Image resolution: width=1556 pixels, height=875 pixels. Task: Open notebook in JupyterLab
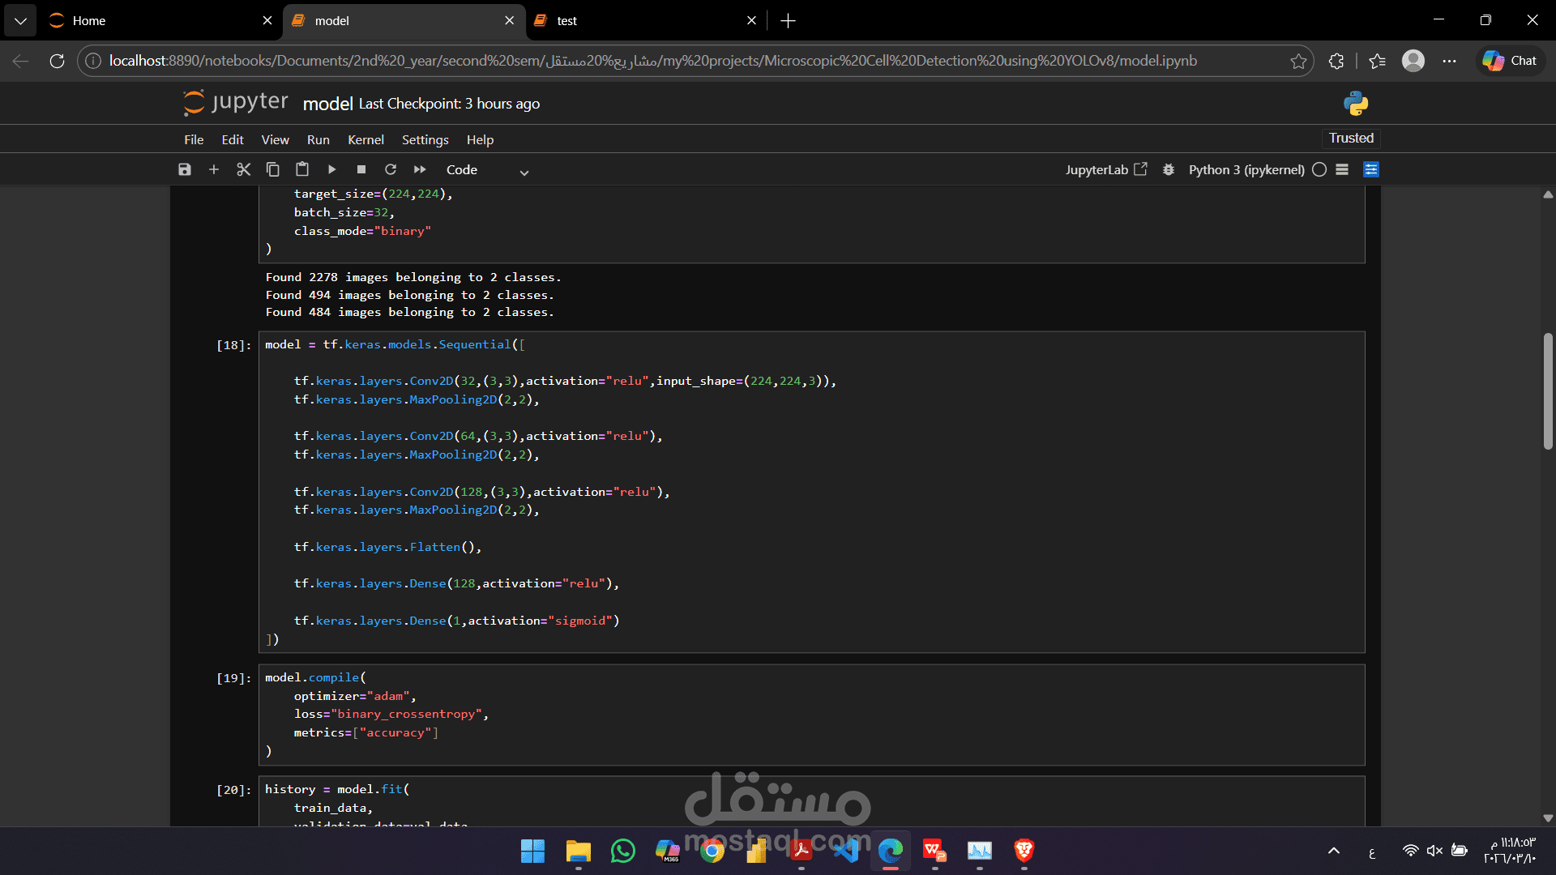coord(1105,169)
